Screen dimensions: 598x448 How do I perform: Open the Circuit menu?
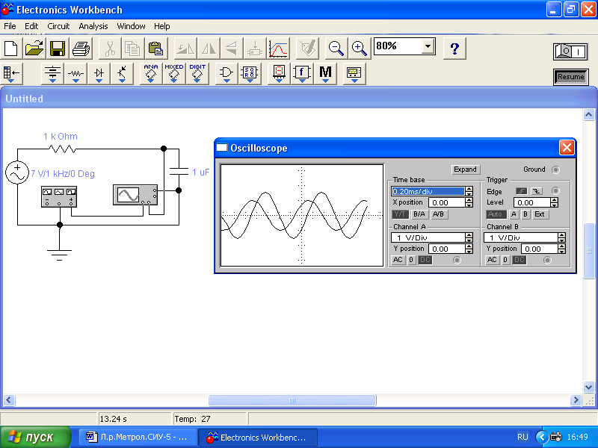point(58,26)
